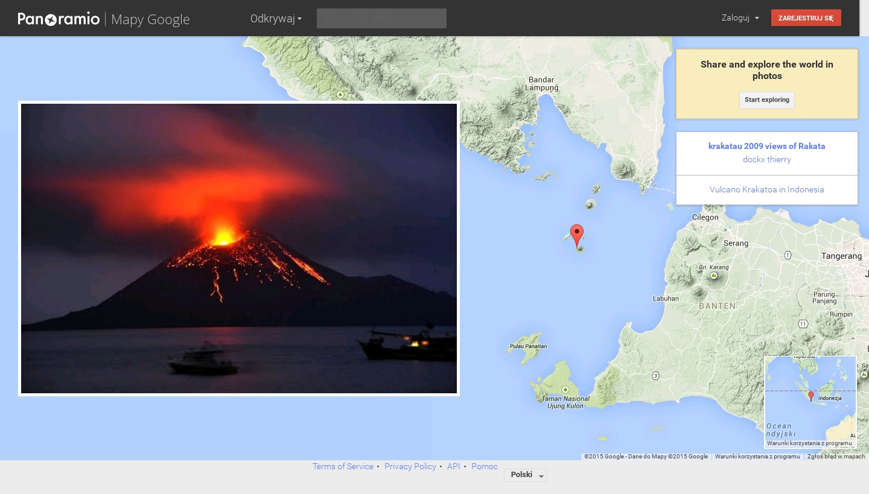Click the green park marker west of Bandar Lampung

click(340, 95)
